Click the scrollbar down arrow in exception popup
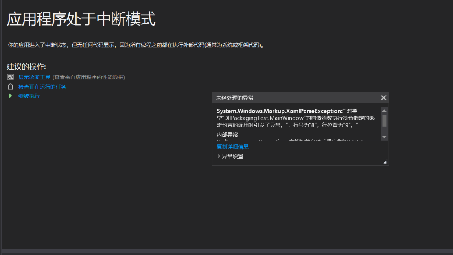The image size is (453, 255). click(384, 137)
